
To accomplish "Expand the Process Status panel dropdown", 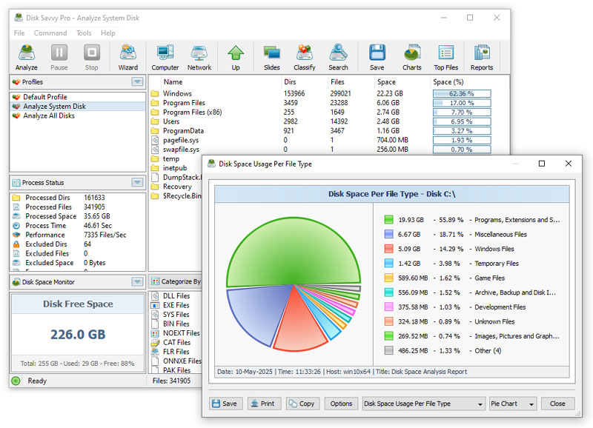I will 136,182.
